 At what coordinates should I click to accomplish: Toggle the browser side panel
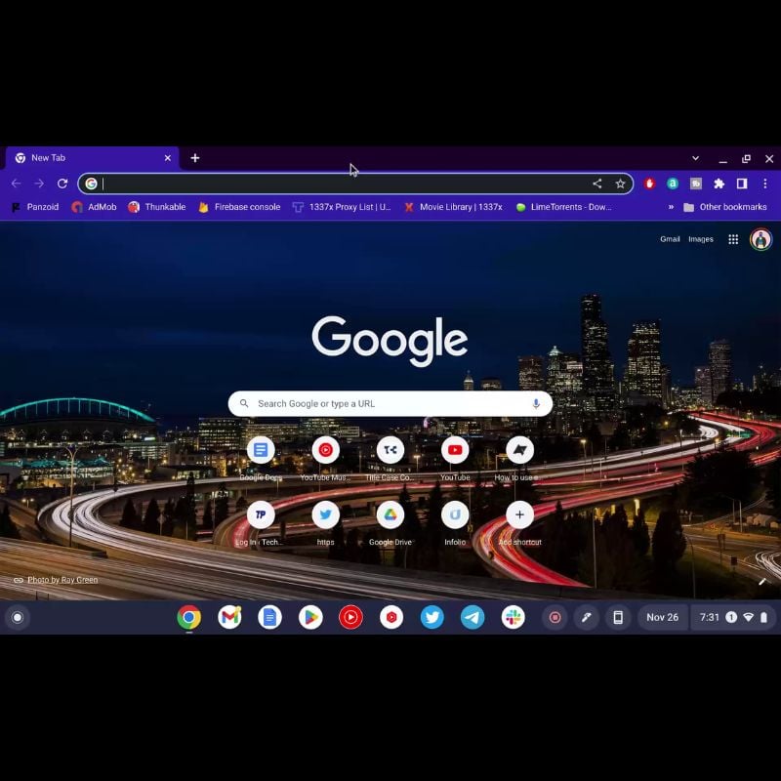[x=742, y=184]
